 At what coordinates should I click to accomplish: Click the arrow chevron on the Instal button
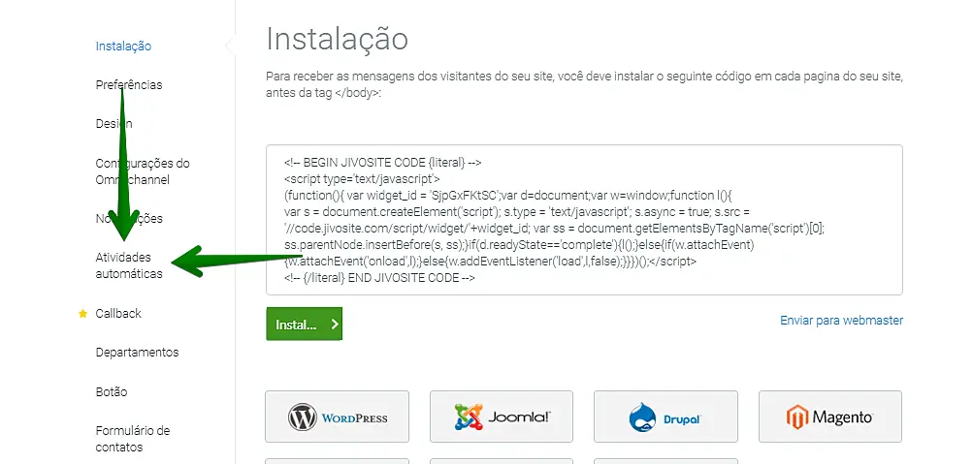click(x=335, y=324)
